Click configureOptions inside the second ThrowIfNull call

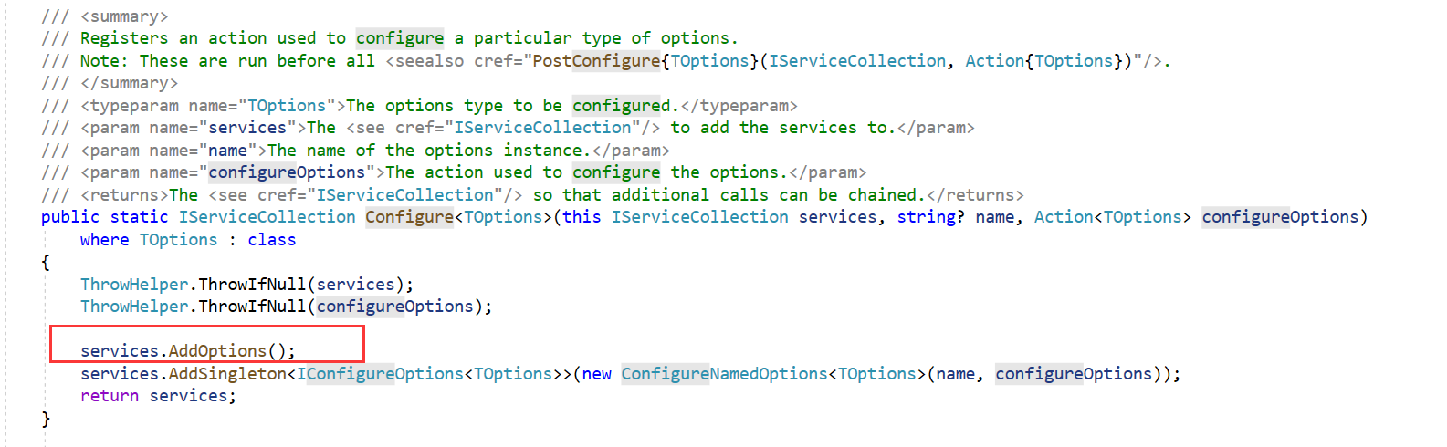coord(394,307)
